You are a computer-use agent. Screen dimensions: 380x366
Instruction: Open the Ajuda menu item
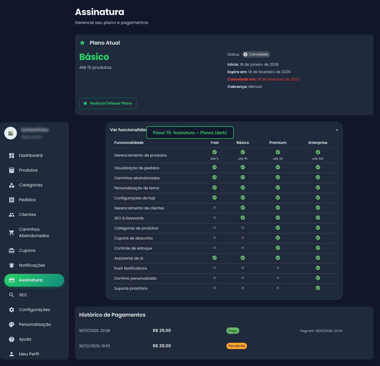(25, 339)
